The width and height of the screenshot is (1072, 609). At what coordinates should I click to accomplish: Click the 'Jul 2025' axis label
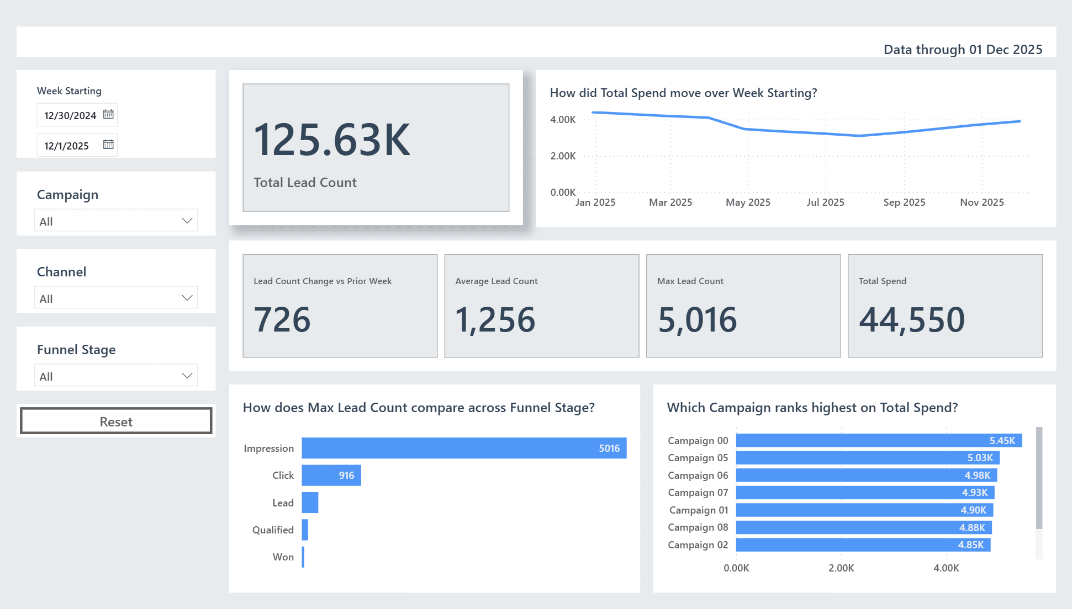825,202
